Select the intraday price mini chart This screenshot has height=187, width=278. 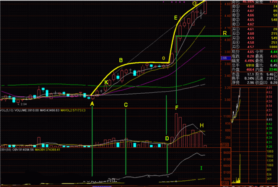point(237,105)
